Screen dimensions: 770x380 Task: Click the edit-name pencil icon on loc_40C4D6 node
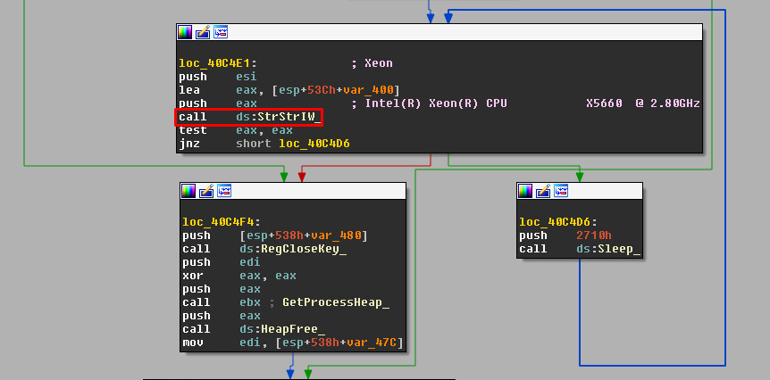(543, 191)
